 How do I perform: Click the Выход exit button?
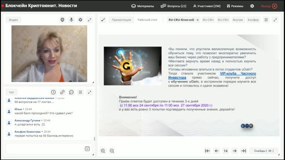269,6
